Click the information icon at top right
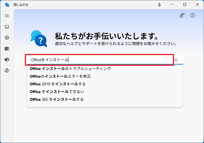Viewport: 204px width, 143px height. pyautogui.click(x=193, y=15)
